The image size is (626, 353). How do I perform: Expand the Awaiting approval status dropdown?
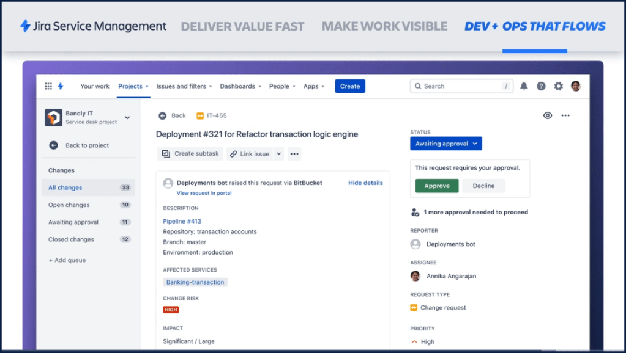[445, 144]
